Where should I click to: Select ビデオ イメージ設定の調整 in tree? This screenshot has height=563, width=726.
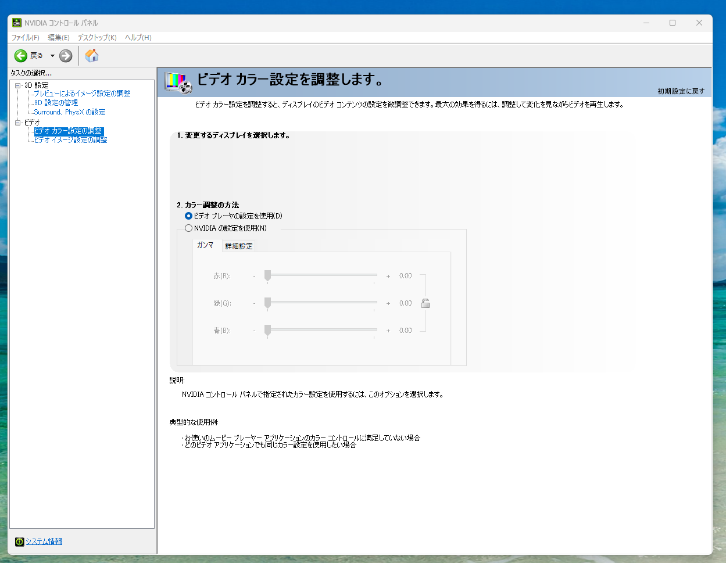70,140
